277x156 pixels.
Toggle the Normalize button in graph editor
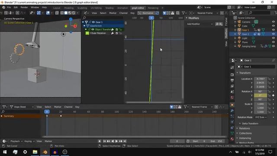(146, 13)
